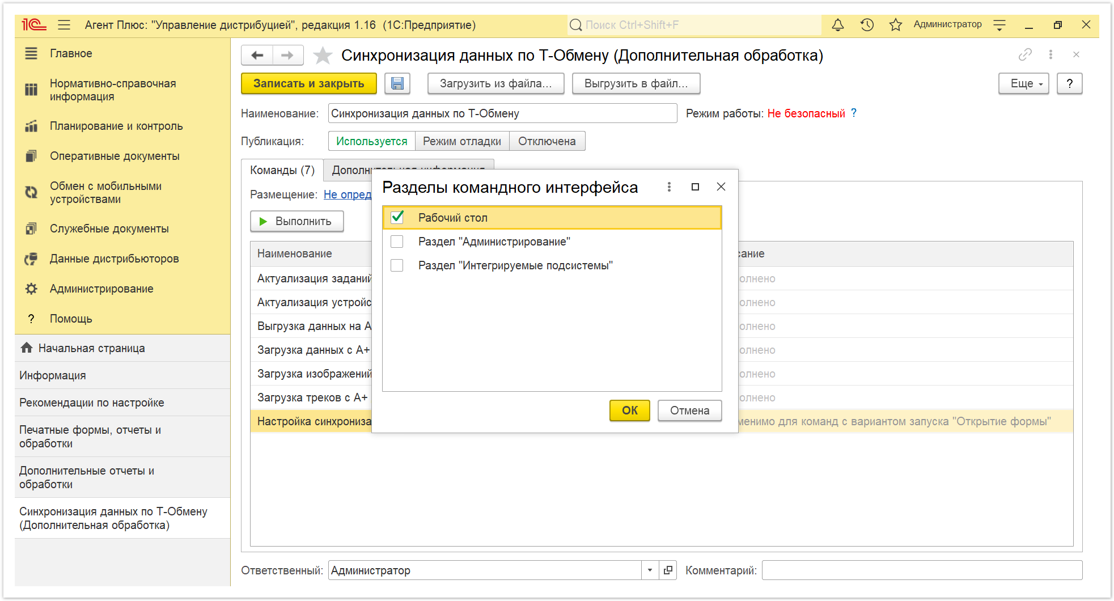Screen dimensions: 1114x601
Task: Click the Комментарий input field
Action: [x=922, y=570]
